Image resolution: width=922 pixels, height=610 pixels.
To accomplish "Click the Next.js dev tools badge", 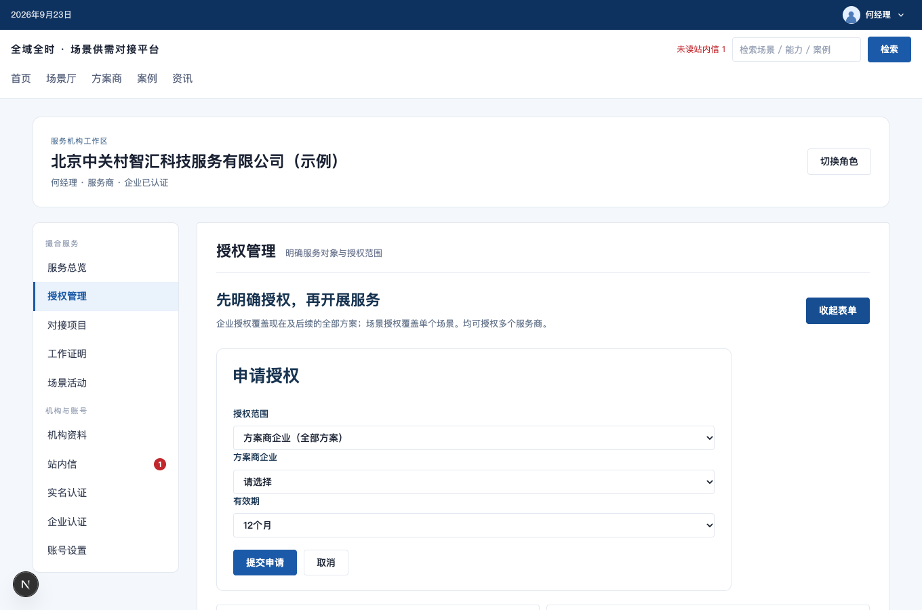I will pos(26,584).
